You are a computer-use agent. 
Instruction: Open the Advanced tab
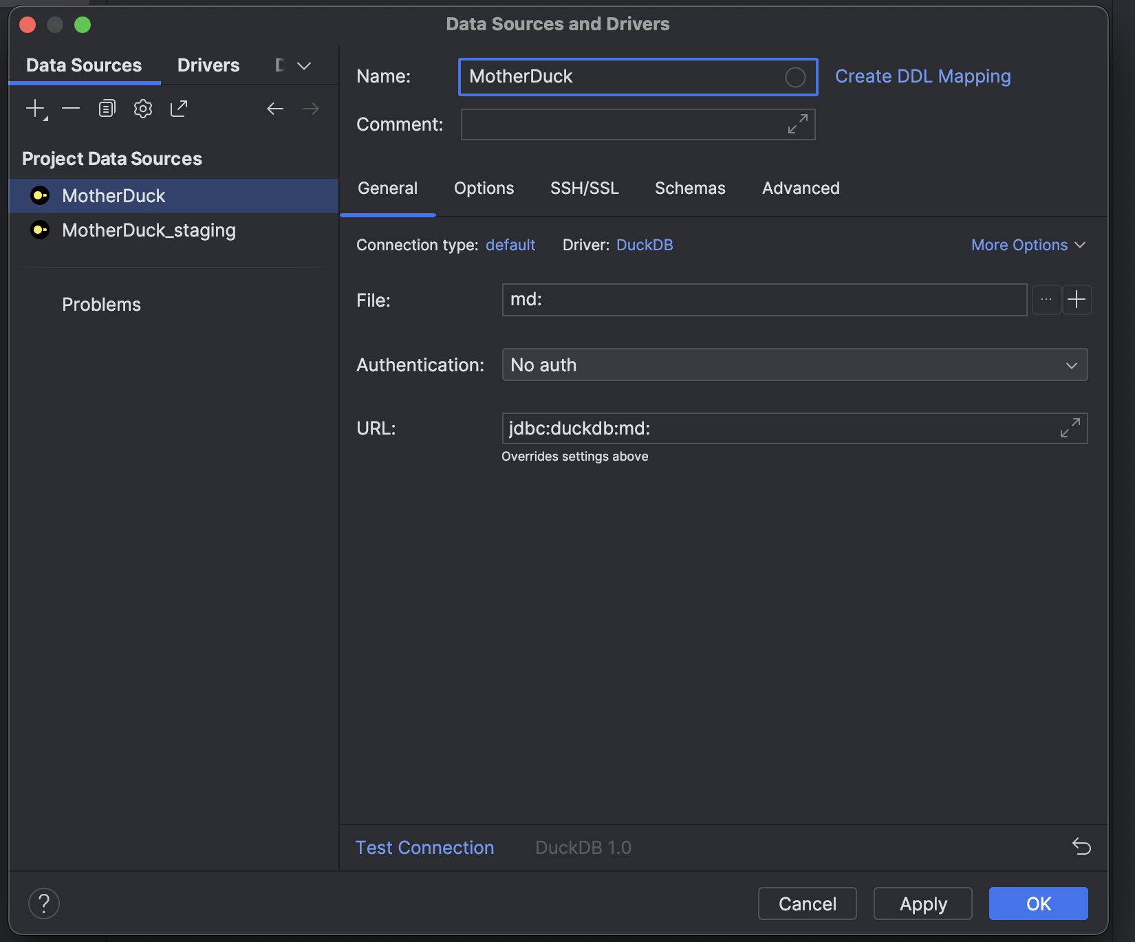[801, 188]
